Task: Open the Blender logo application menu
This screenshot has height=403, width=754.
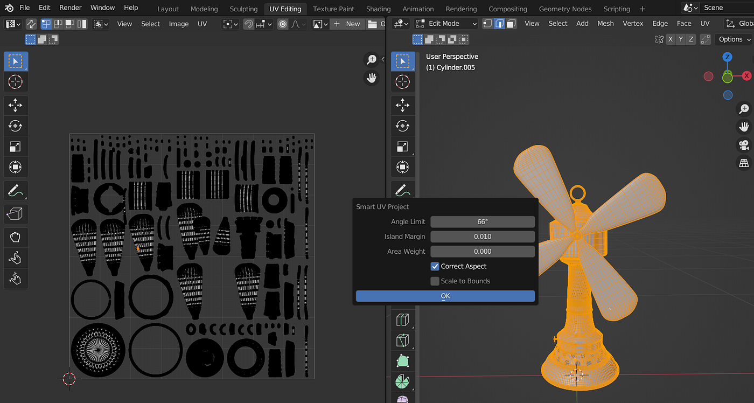Action: (9, 8)
